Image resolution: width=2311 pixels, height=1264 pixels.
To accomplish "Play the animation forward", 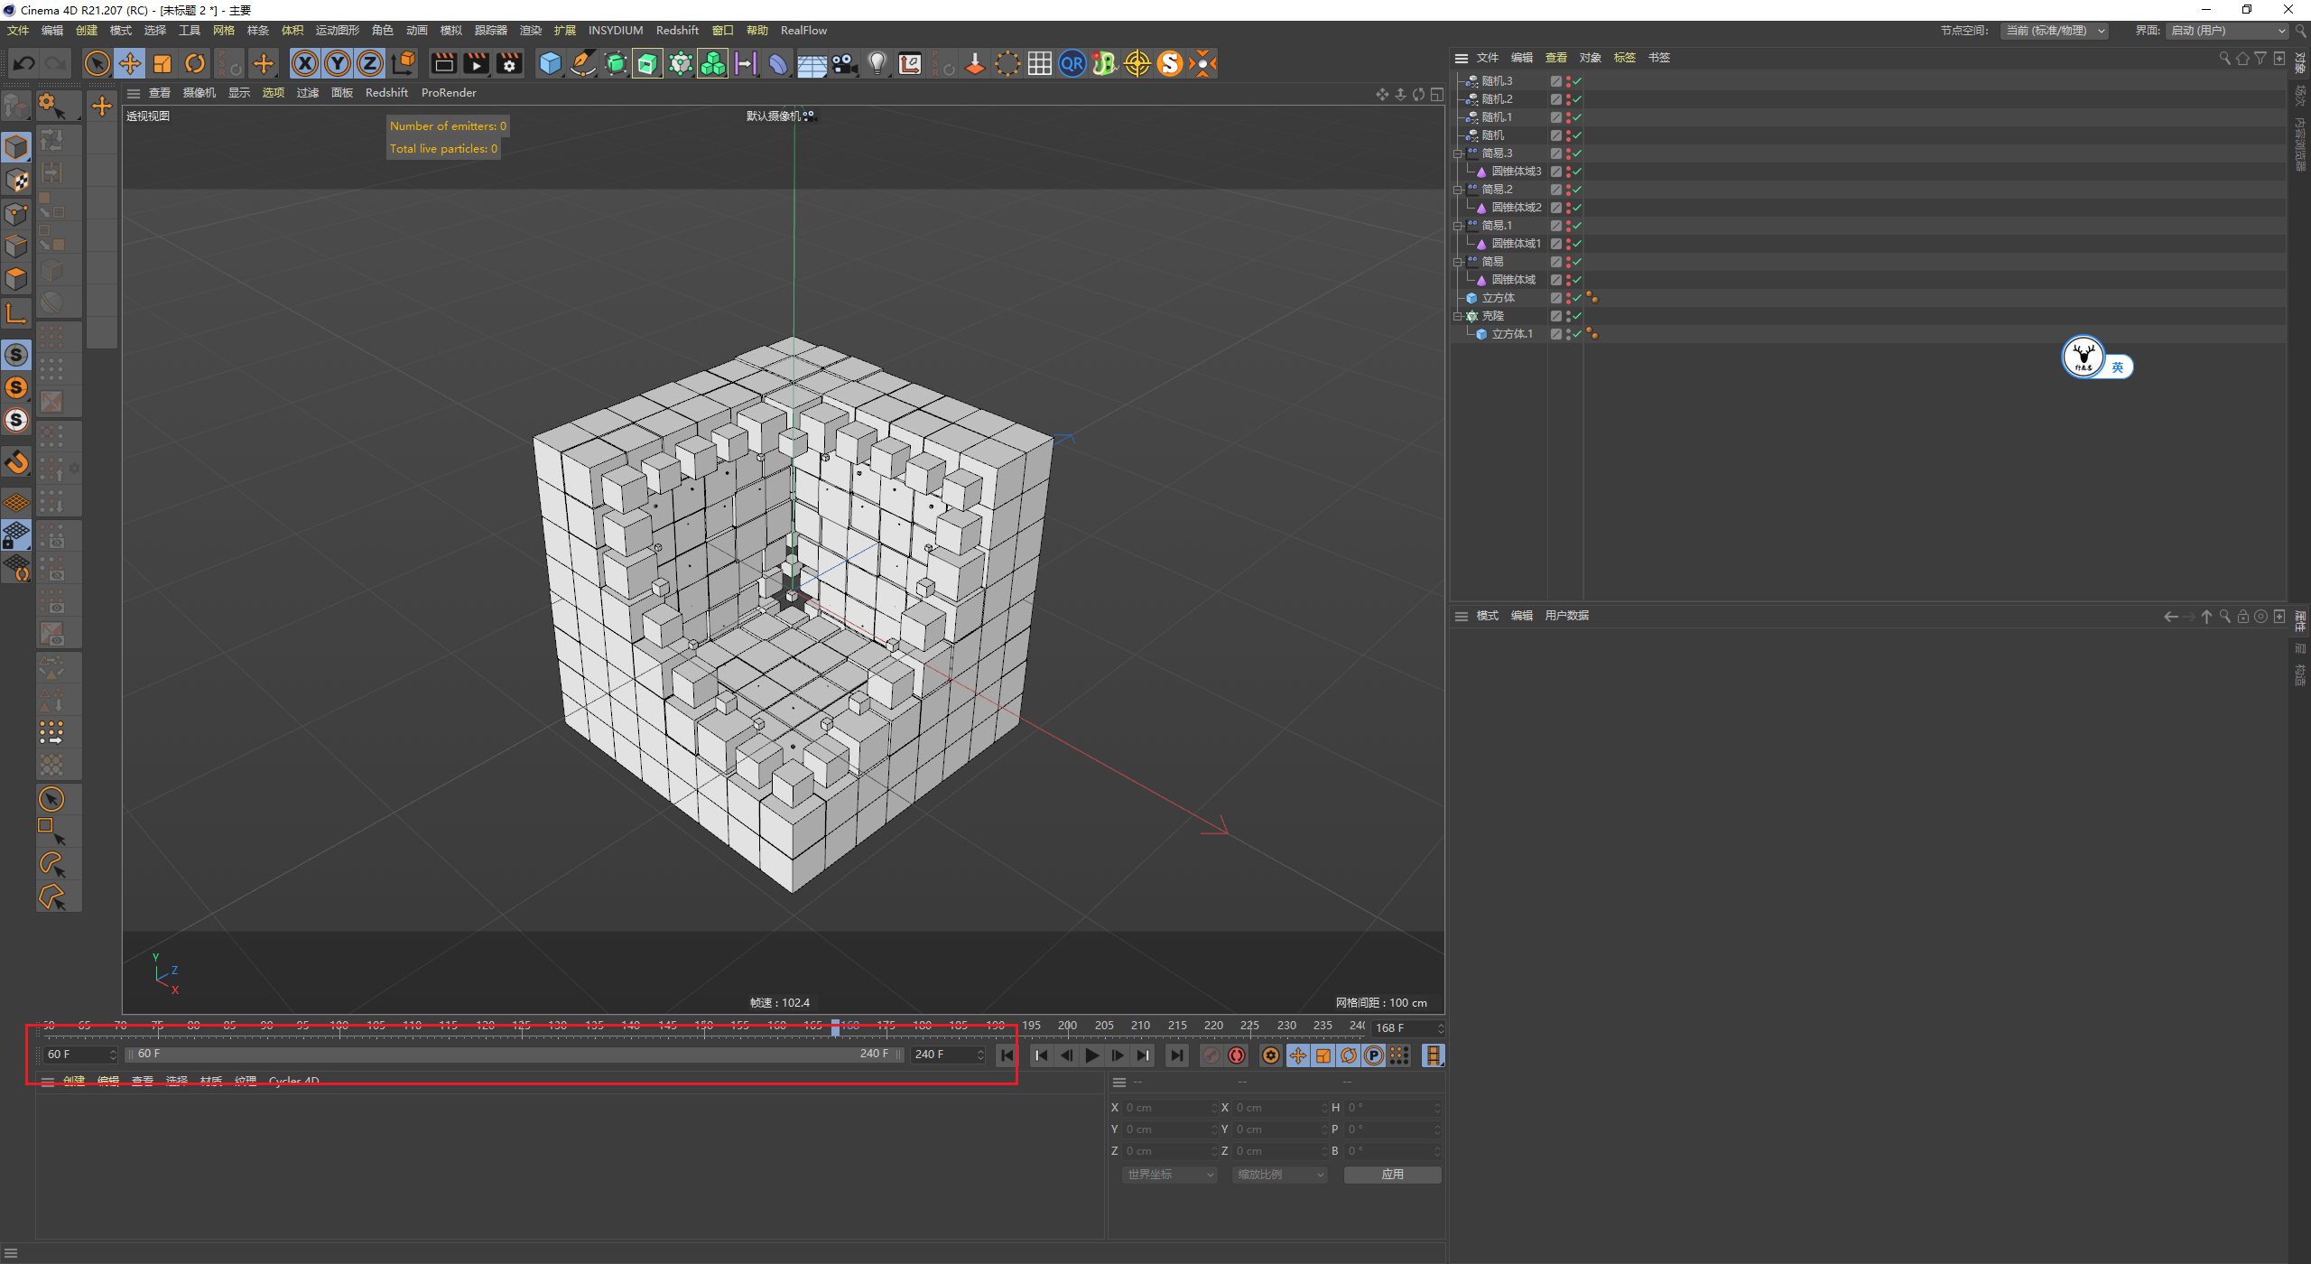I will [1092, 1055].
